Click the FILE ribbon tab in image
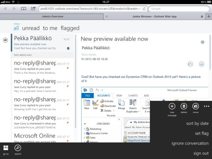 pyautogui.click(x=88, y=95)
